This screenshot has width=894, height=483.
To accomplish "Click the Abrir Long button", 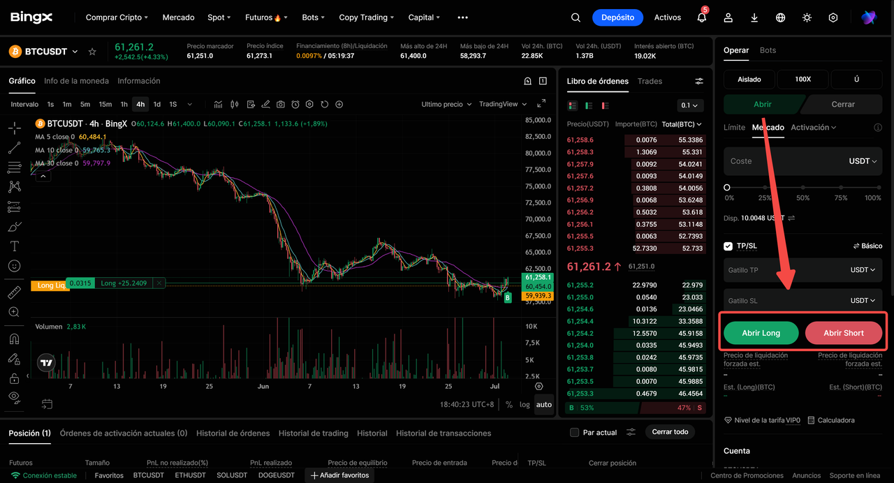I will pos(761,333).
